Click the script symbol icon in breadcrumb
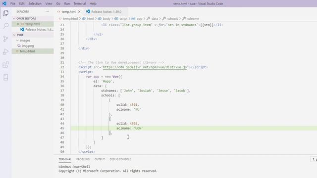The image size is (317, 178). 116,19
